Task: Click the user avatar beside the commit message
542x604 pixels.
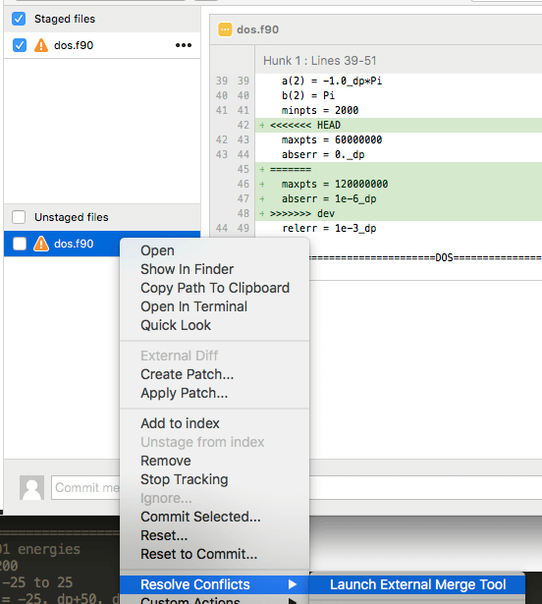Action: (x=32, y=488)
